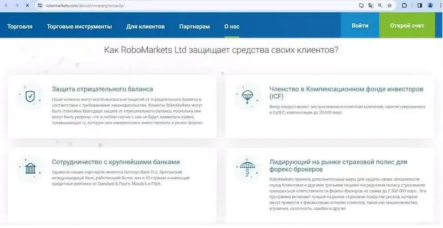443x228 pixels.
Task: Open the translate page icon
Action: click(370, 6)
